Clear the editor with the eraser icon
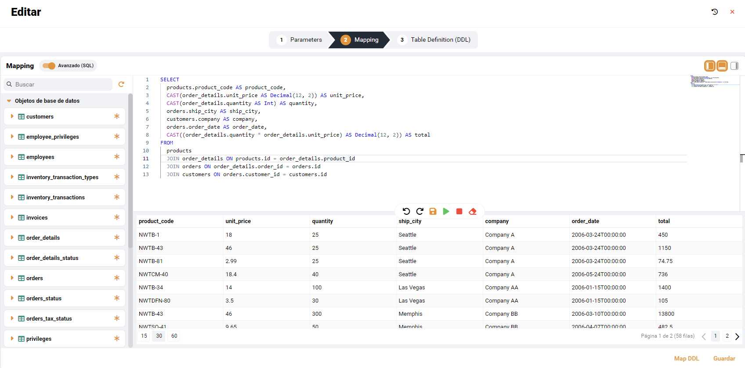 pyautogui.click(x=473, y=212)
